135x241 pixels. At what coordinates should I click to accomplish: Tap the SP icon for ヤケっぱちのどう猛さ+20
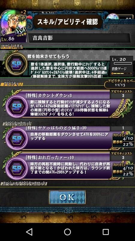16,139
